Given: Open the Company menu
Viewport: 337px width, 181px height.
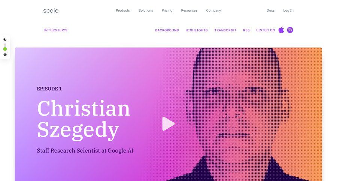Looking at the screenshot, I should pyautogui.click(x=213, y=10).
